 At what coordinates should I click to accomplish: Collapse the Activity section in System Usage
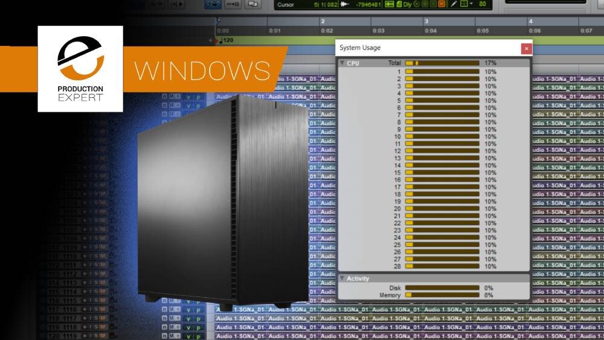[x=342, y=278]
